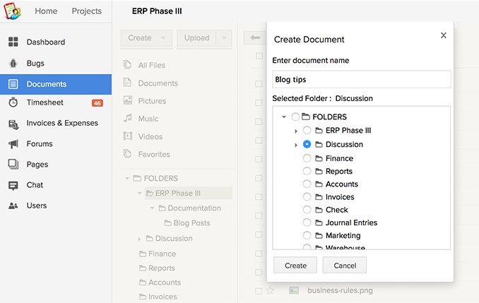Click the Users icon in sidebar
Image resolution: width=479 pixels, height=303 pixels.
pos(13,206)
